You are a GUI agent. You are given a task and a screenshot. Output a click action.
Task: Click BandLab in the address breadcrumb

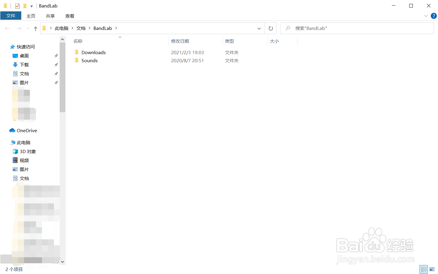click(x=103, y=28)
